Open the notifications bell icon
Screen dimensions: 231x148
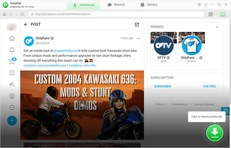tap(12, 50)
